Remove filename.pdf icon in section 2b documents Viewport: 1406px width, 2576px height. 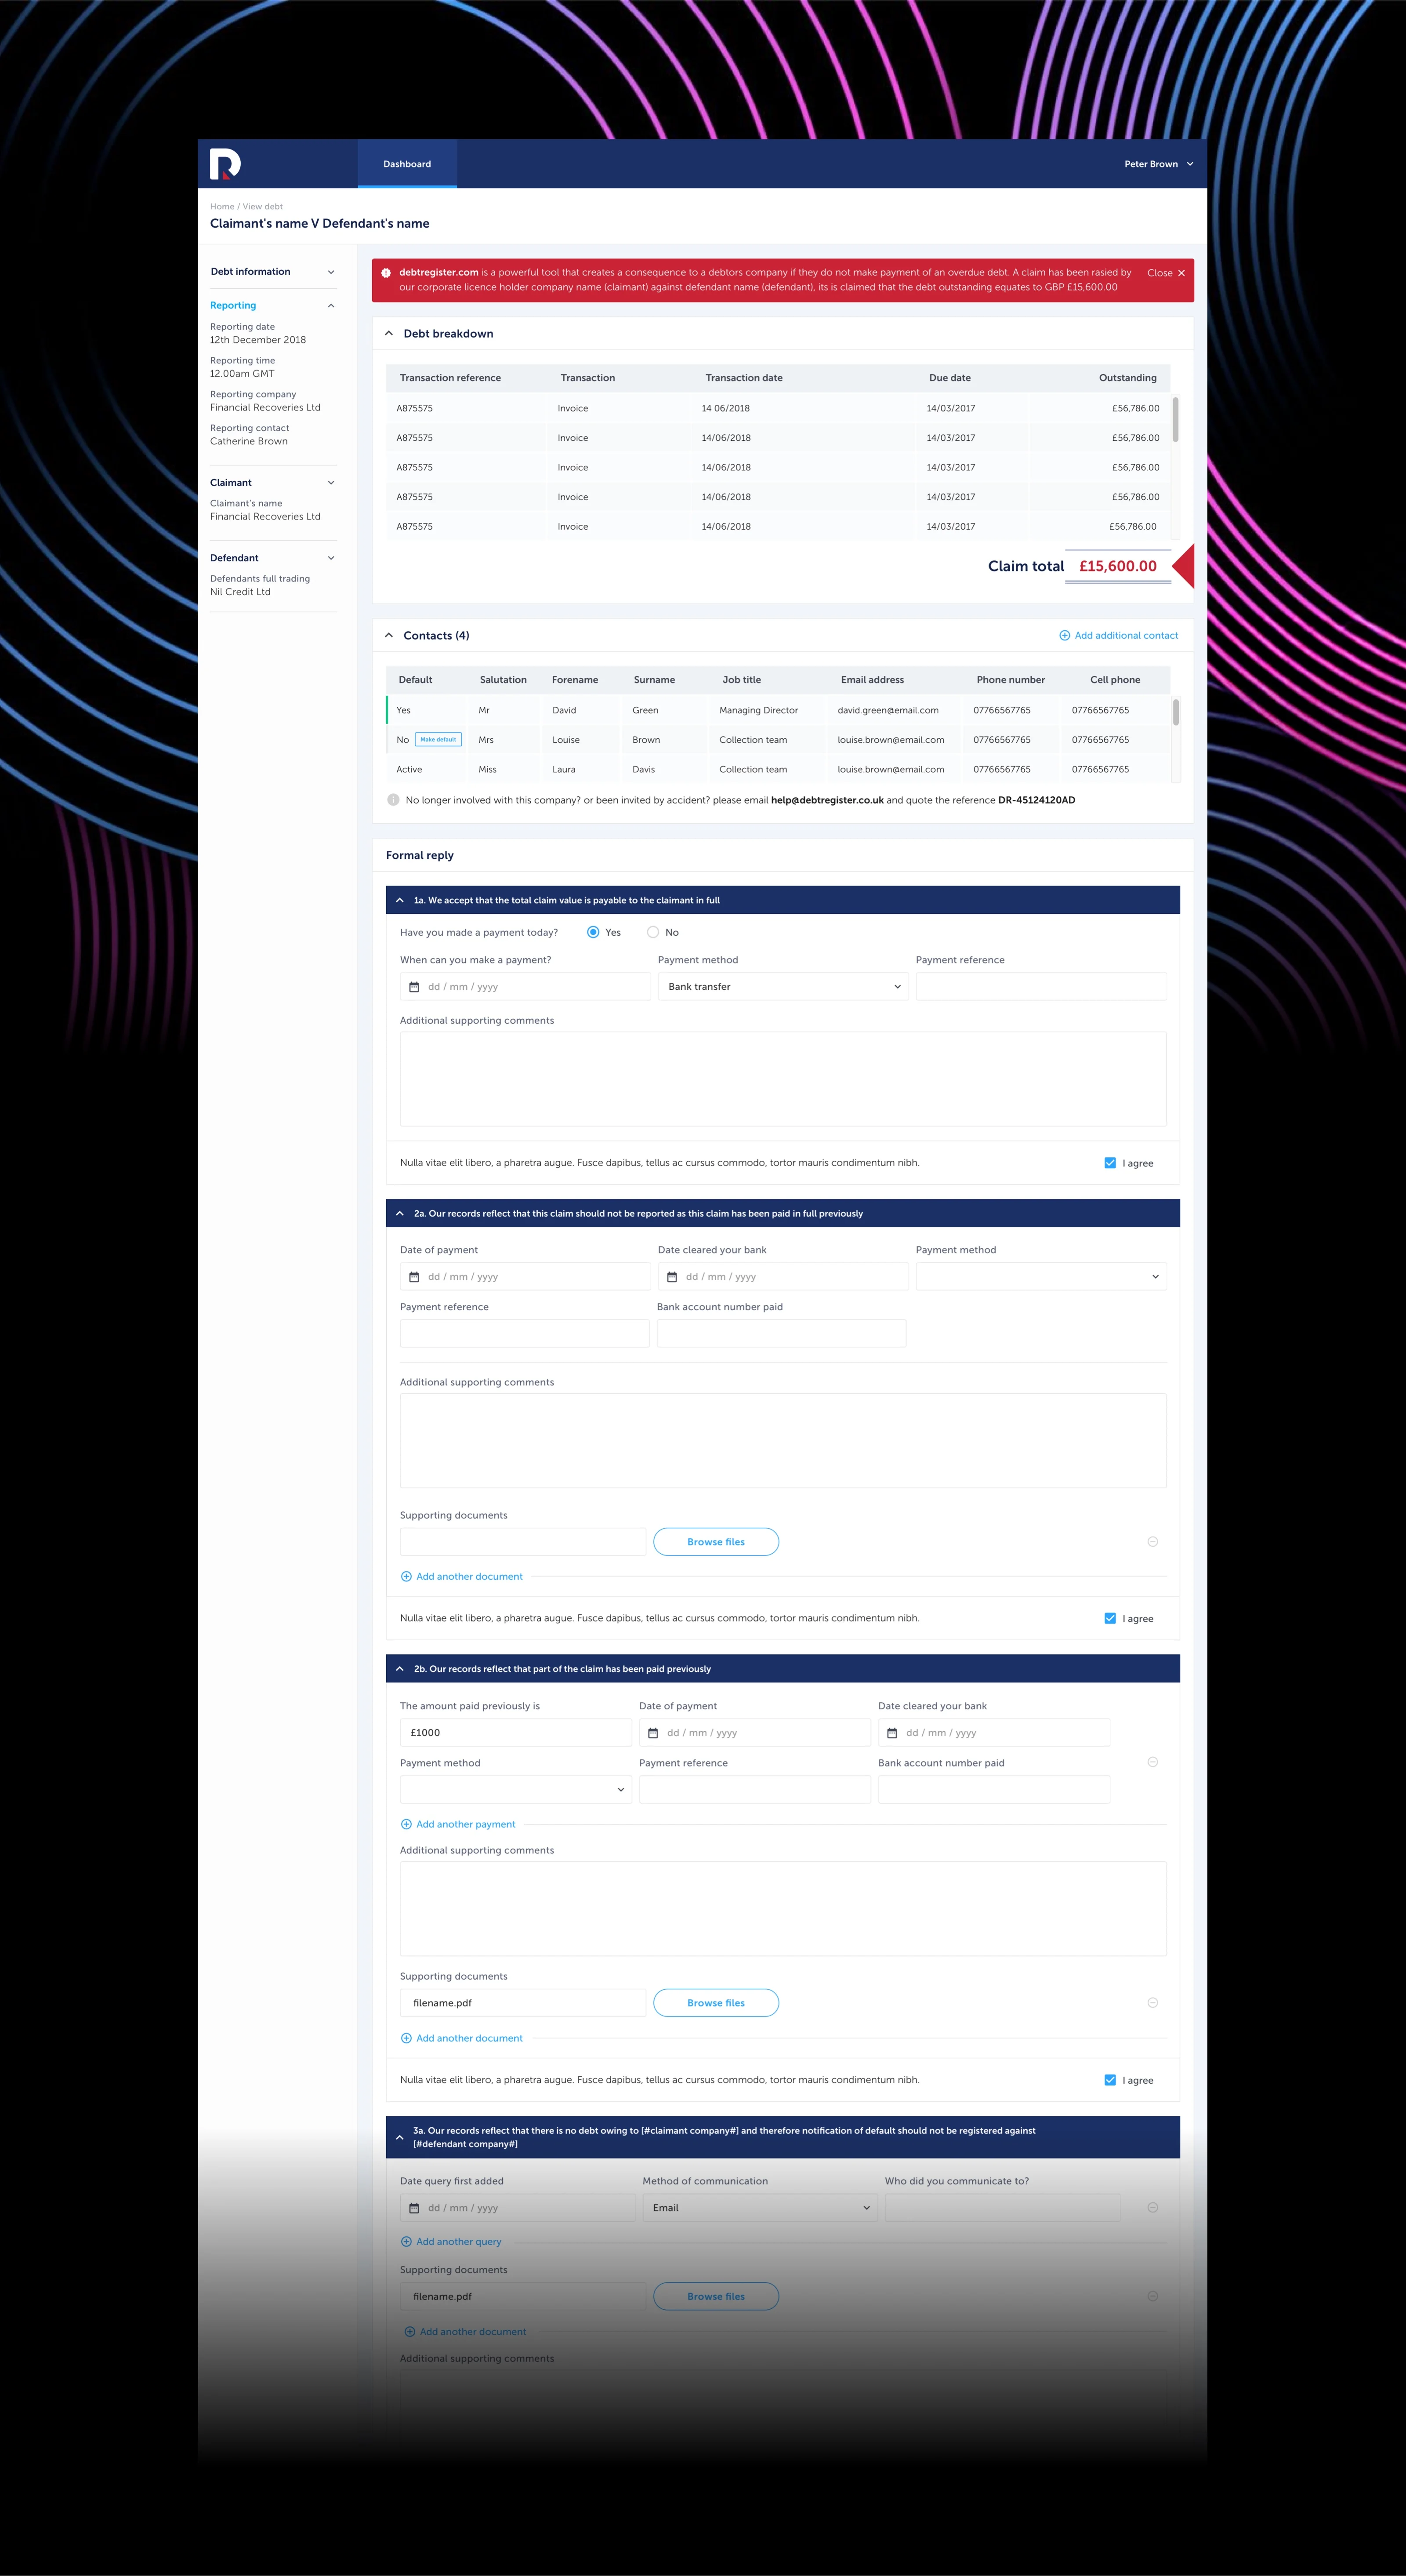point(1152,2003)
